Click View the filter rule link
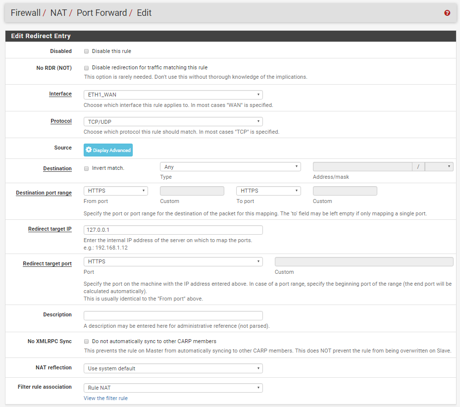460x407 pixels. 105,398
